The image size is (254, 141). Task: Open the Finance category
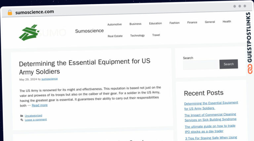pos(192,22)
